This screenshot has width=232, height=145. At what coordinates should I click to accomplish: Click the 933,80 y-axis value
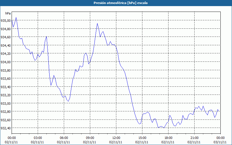(6, 70)
